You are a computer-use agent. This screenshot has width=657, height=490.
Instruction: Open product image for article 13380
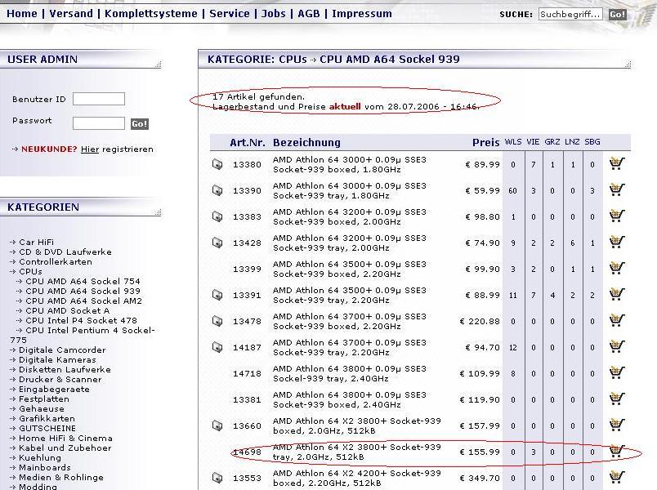pos(217,164)
